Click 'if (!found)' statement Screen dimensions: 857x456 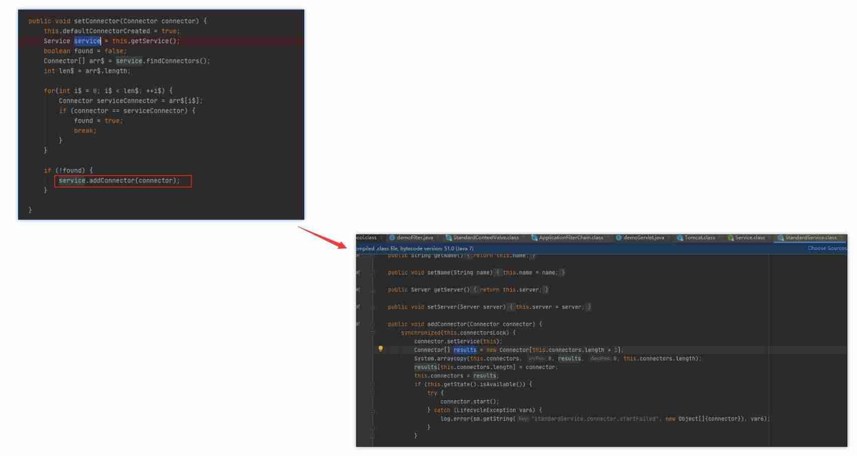click(x=68, y=170)
